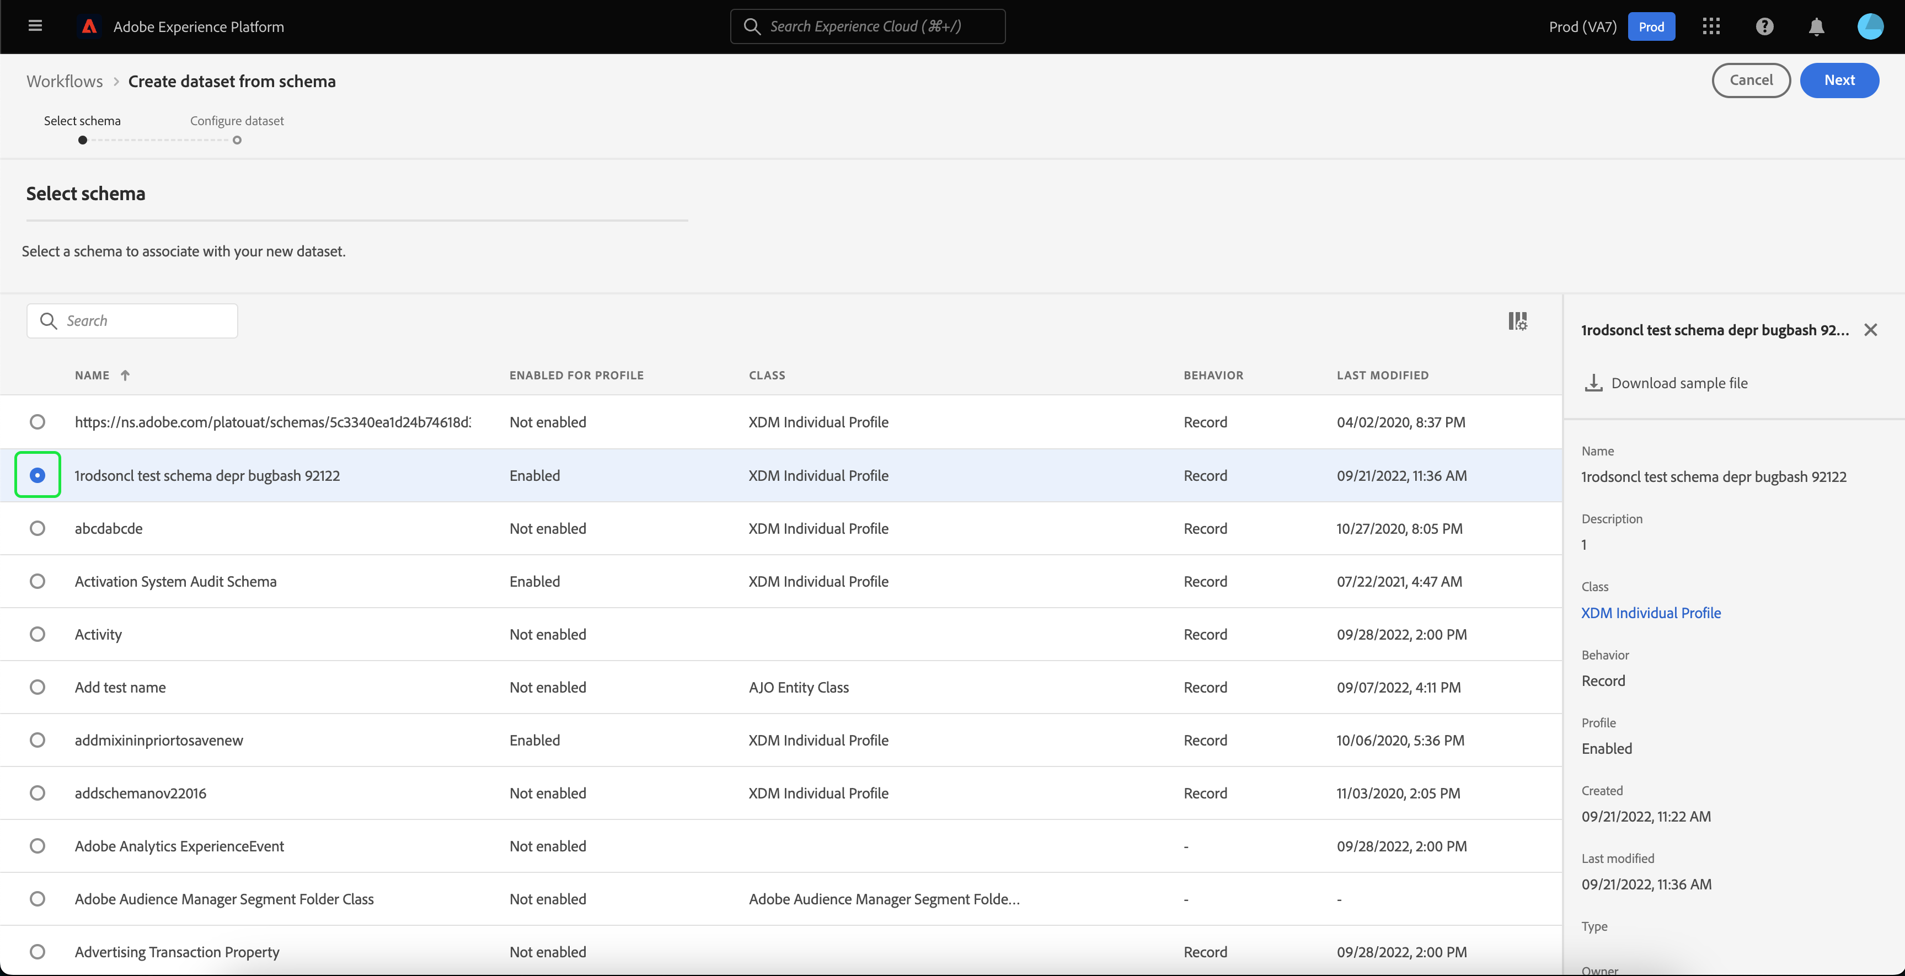This screenshot has height=976, width=1905.
Task: Sort by the Last Modified column header
Action: click(x=1382, y=376)
